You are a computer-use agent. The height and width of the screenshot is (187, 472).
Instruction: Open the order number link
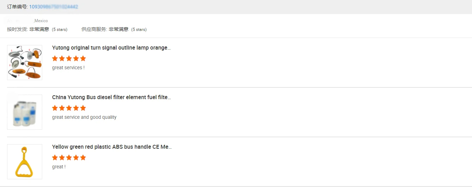pyautogui.click(x=54, y=7)
